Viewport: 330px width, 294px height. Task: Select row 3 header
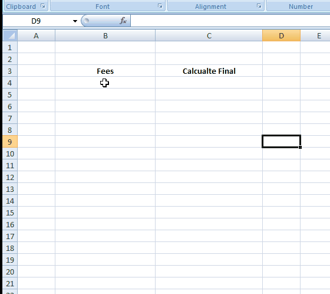pos(10,71)
